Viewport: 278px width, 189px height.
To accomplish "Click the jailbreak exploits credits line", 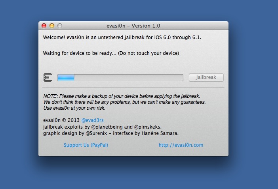I will 102,127.
